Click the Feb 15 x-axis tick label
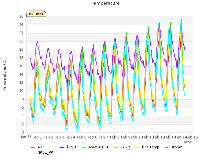212x159 pixels. pyautogui.click(x=192, y=137)
